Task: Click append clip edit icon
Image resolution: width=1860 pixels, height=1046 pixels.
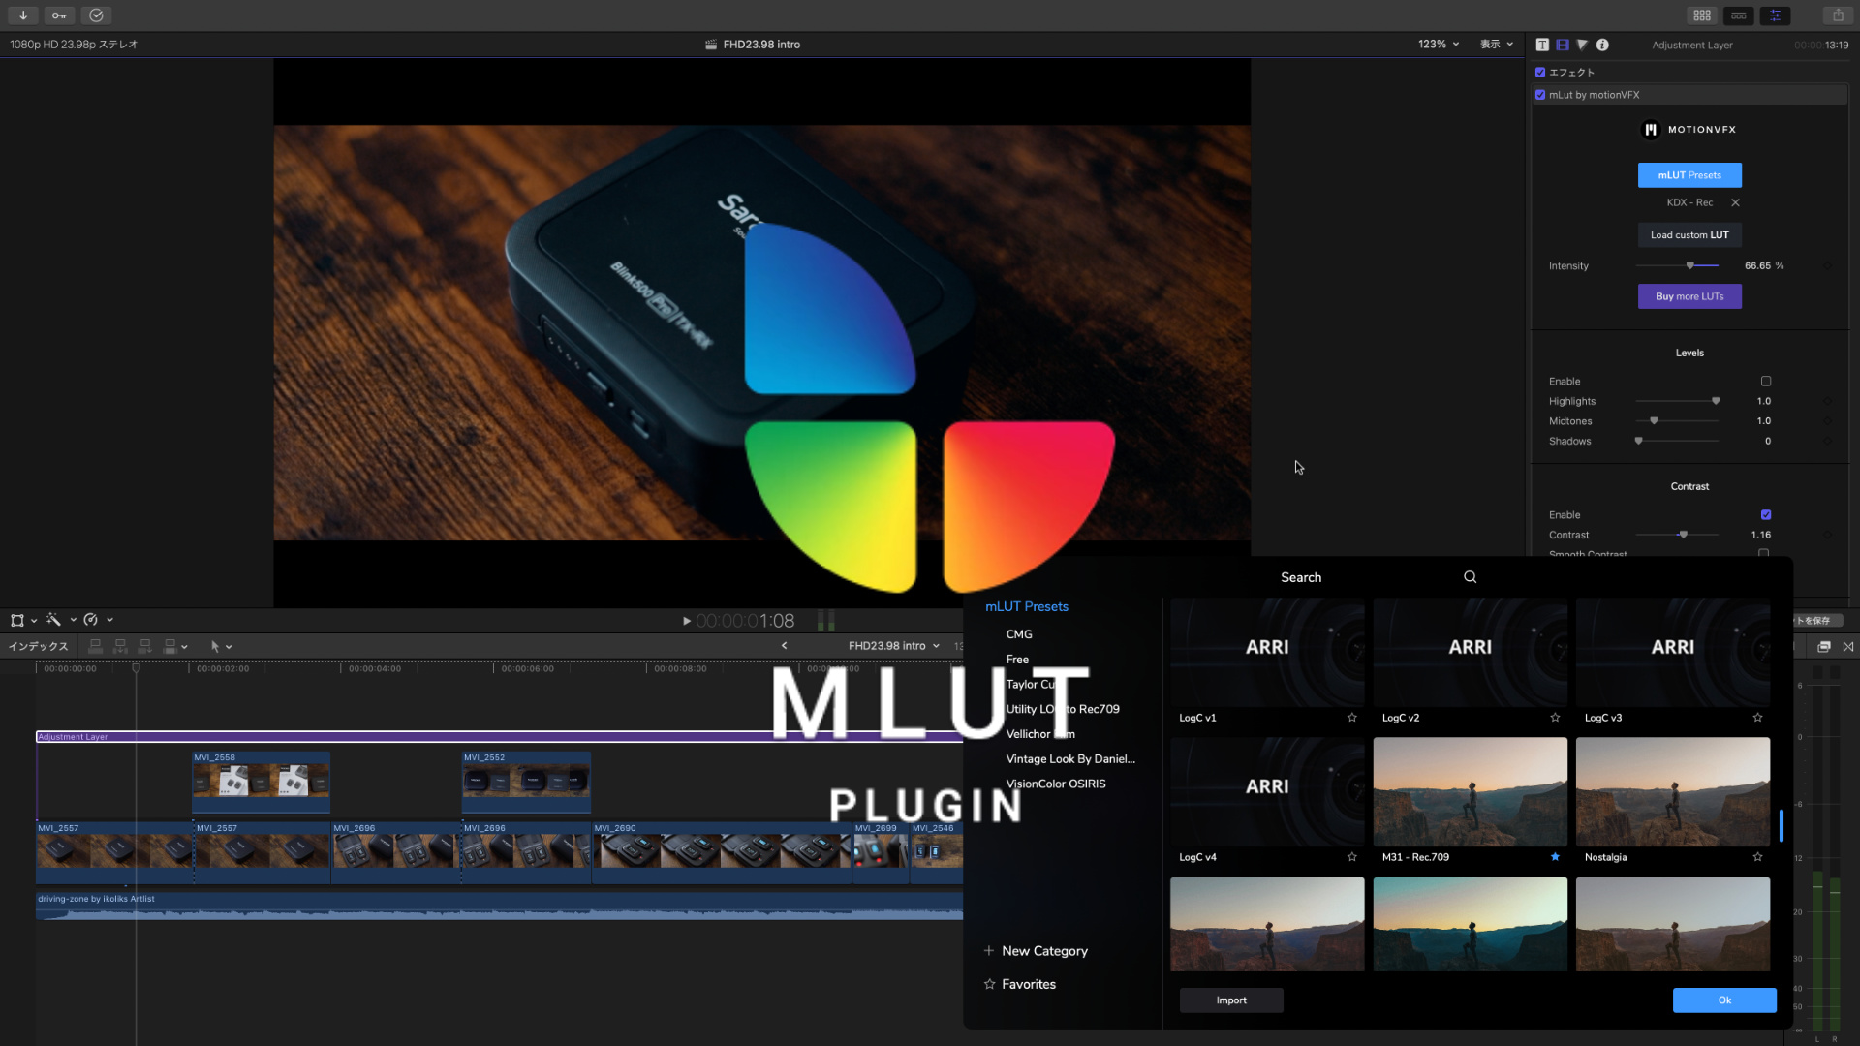Action: (144, 646)
